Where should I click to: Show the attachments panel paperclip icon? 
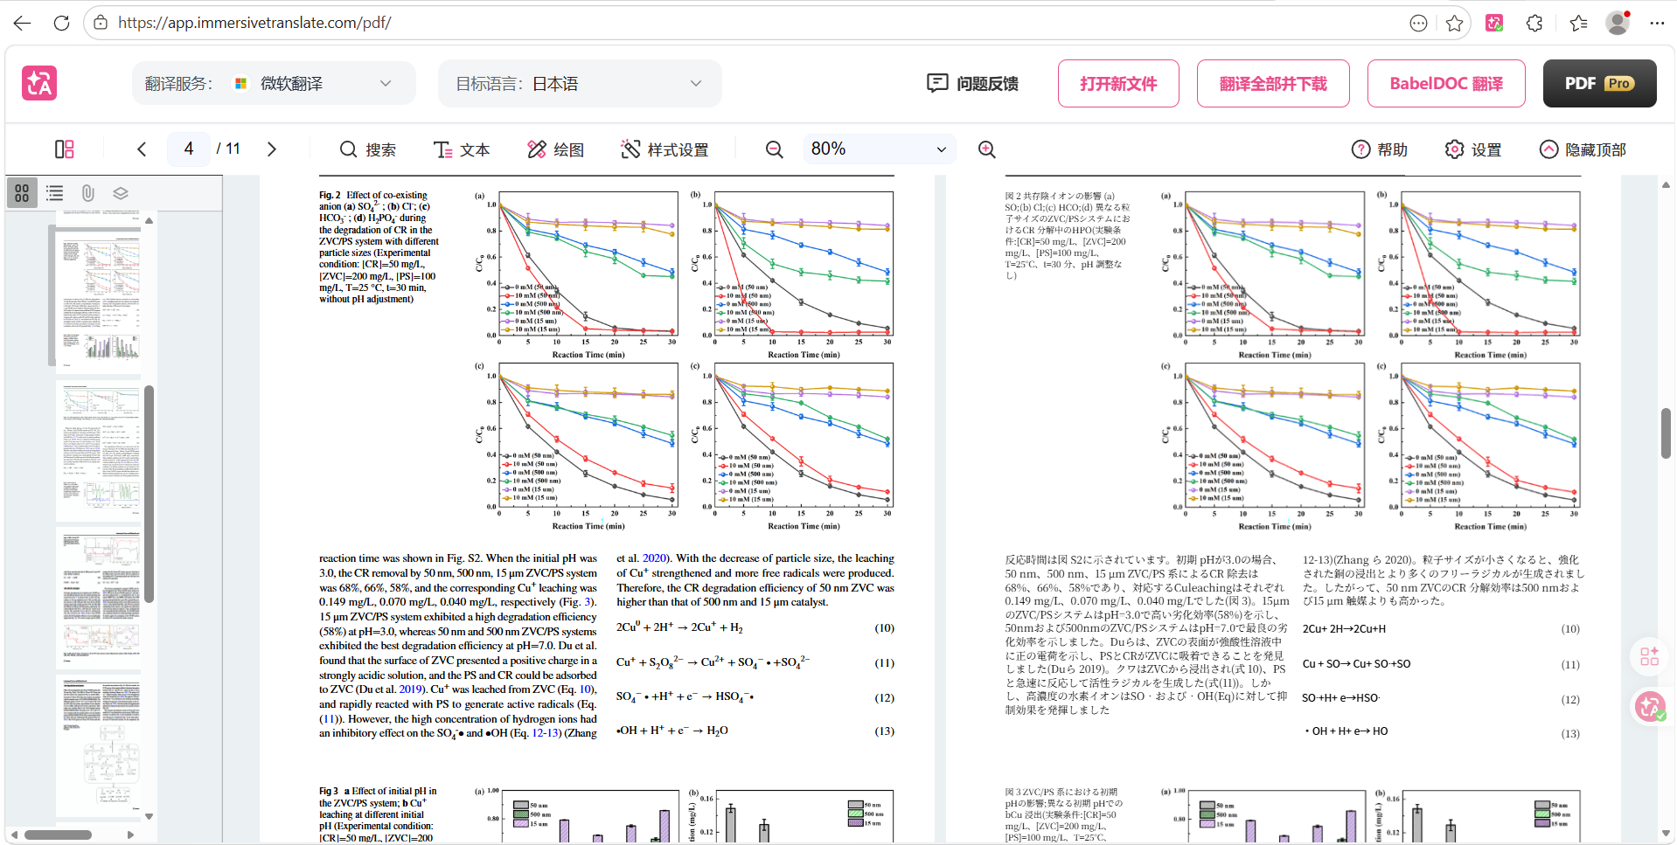click(x=87, y=193)
